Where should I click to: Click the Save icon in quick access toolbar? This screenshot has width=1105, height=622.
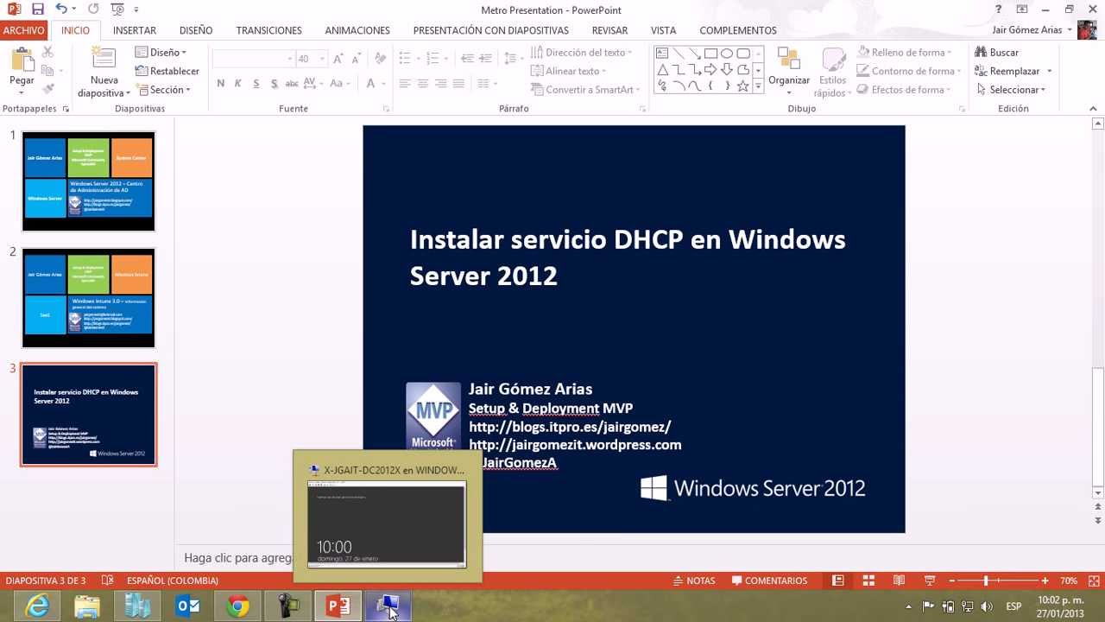[x=37, y=10]
